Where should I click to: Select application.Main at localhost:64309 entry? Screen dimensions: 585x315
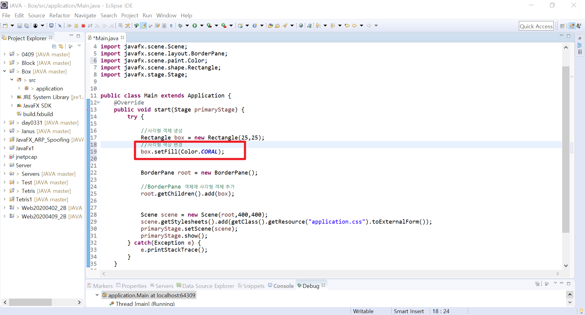point(149,295)
